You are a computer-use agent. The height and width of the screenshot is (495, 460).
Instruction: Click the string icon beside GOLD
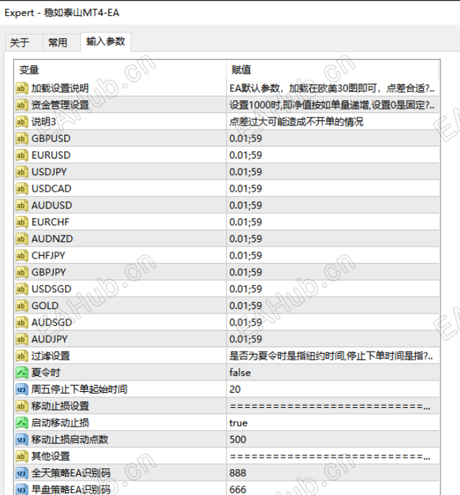(22, 306)
